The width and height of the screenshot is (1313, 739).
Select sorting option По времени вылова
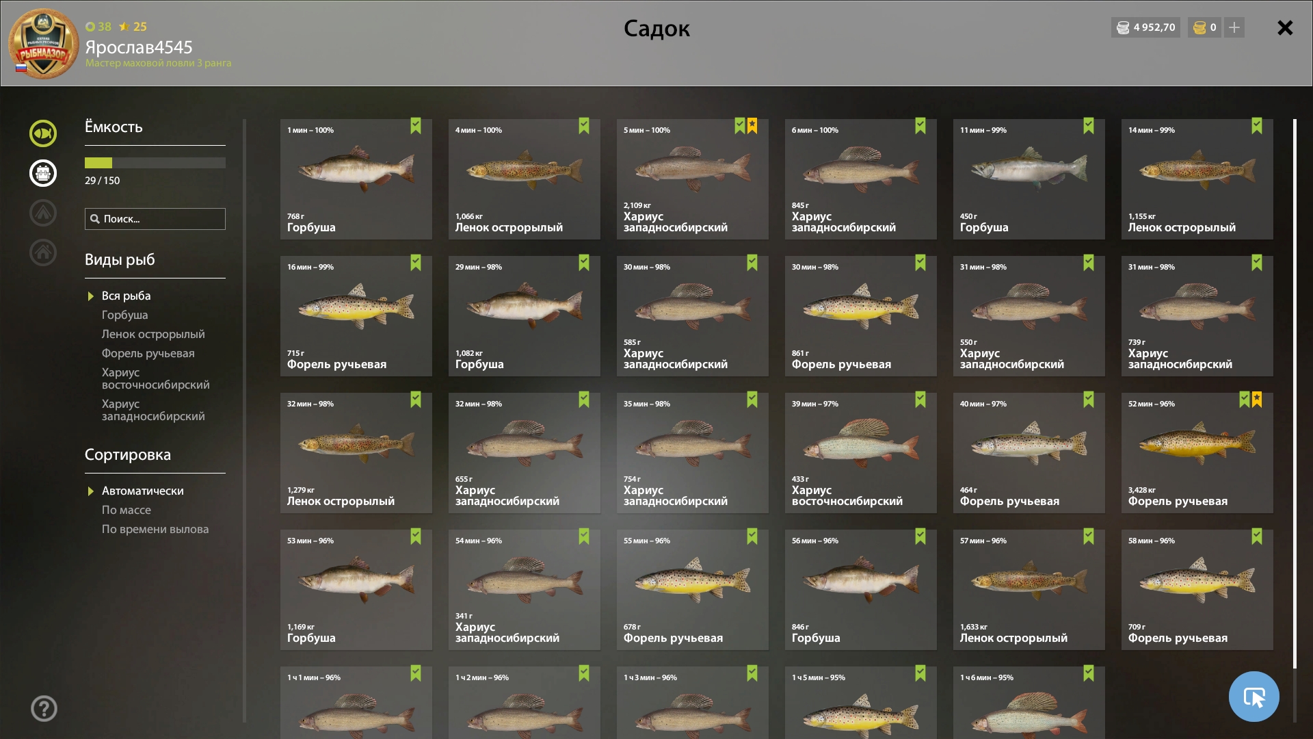[155, 529]
